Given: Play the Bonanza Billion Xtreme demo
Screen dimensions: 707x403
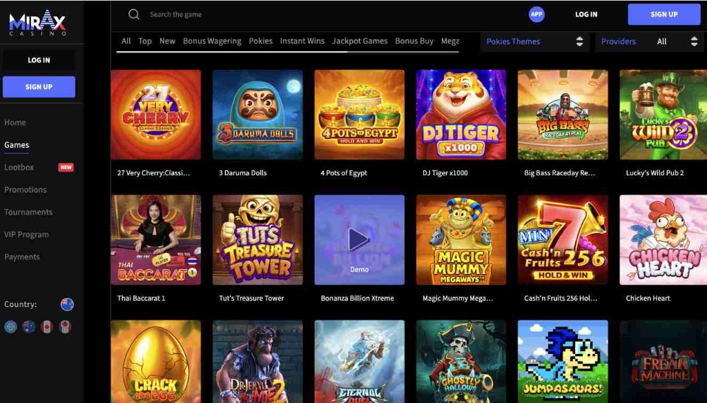Looking at the screenshot, I should [359, 239].
